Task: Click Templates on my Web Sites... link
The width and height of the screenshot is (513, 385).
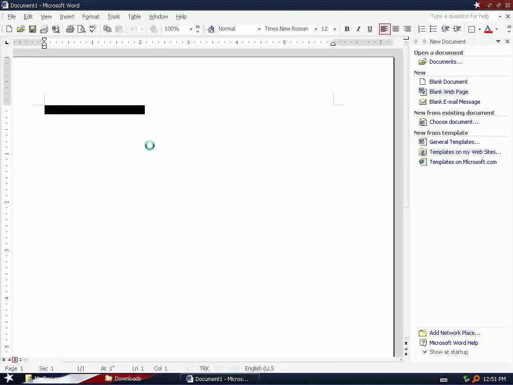Action: click(465, 152)
